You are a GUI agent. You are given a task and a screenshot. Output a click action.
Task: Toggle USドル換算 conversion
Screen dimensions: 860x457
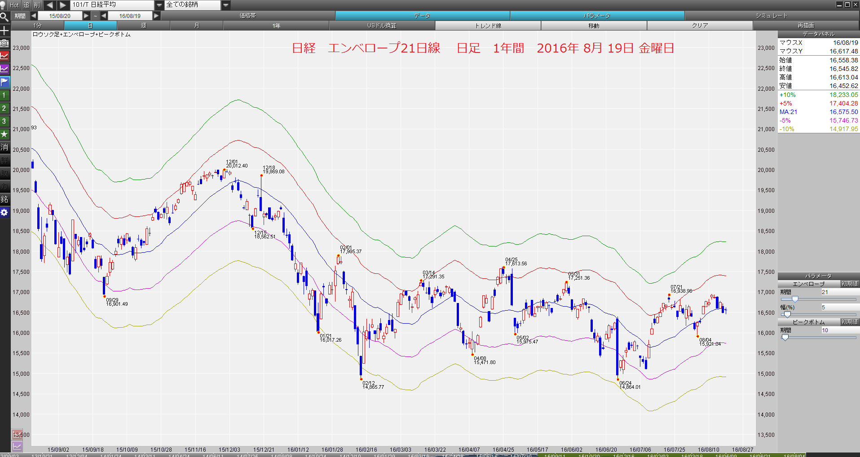coord(382,26)
